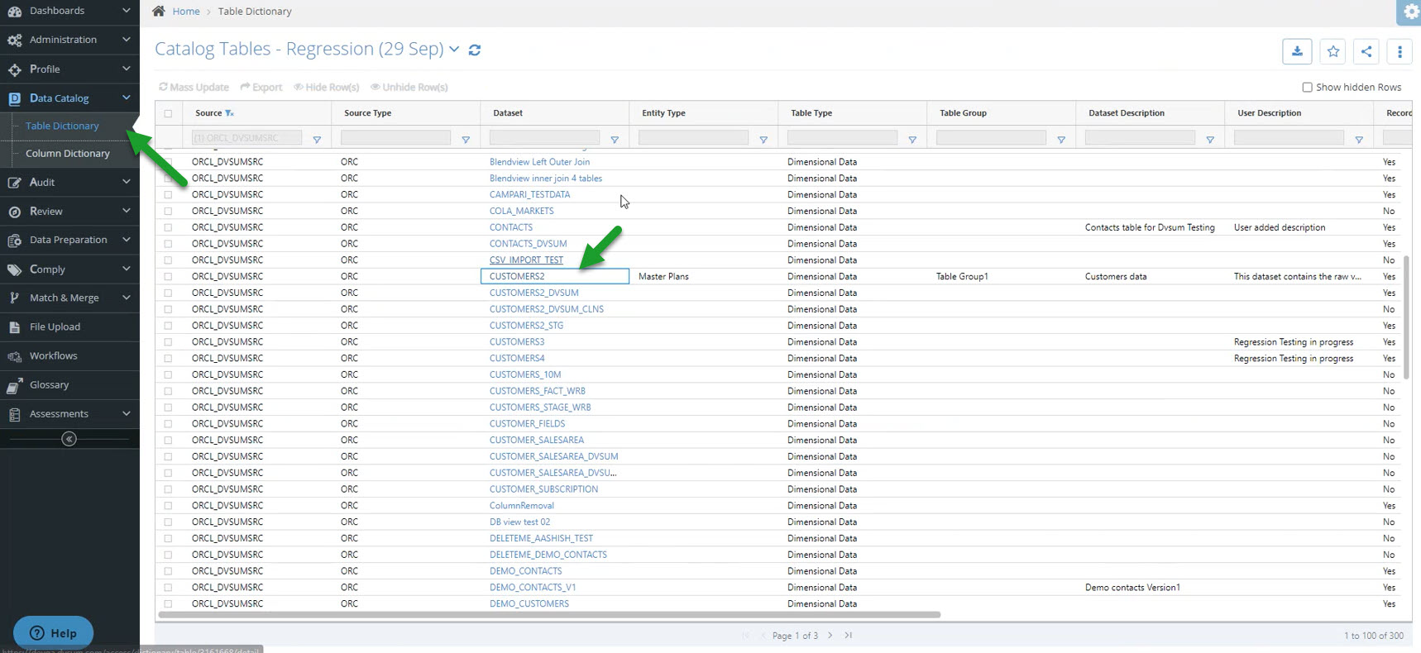Collapse the Data Catalog menu chevron
Image resolution: width=1421 pixels, height=653 pixels.
(126, 98)
